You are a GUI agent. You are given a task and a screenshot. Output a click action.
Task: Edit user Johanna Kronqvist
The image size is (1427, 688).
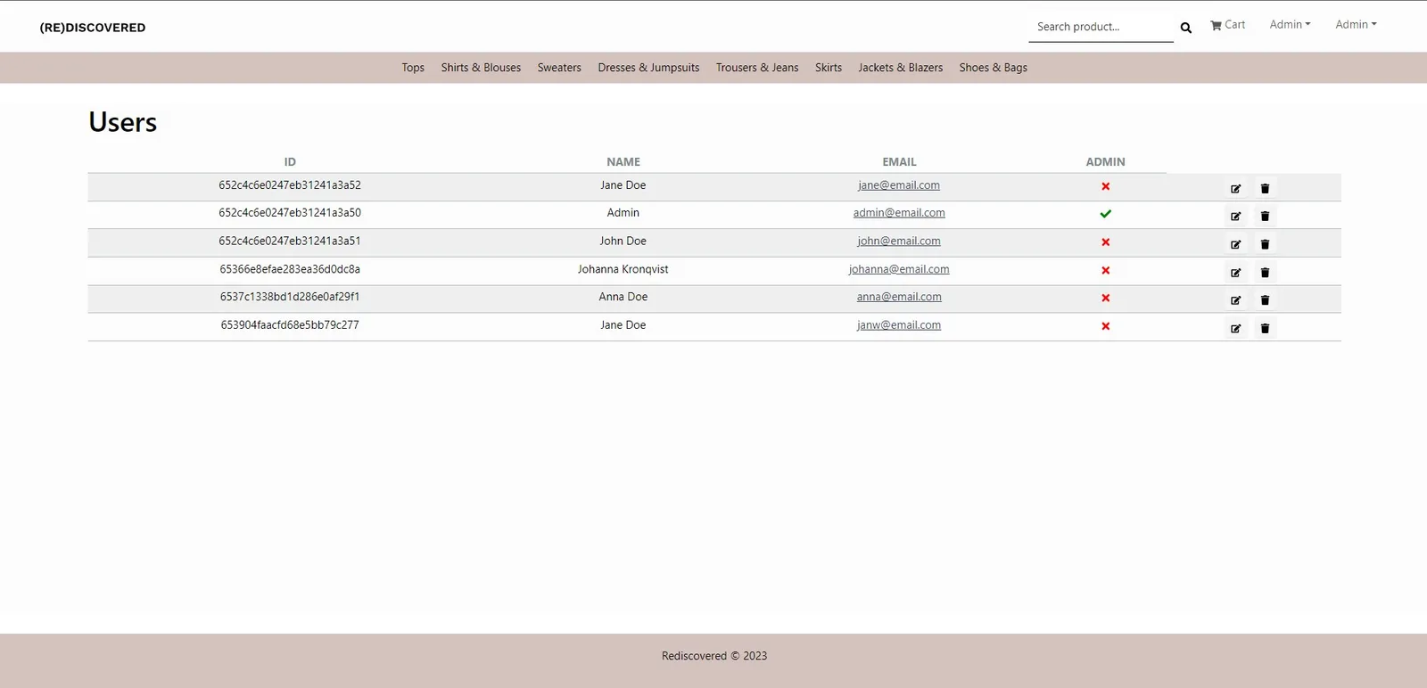click(x=1236, y=272)
